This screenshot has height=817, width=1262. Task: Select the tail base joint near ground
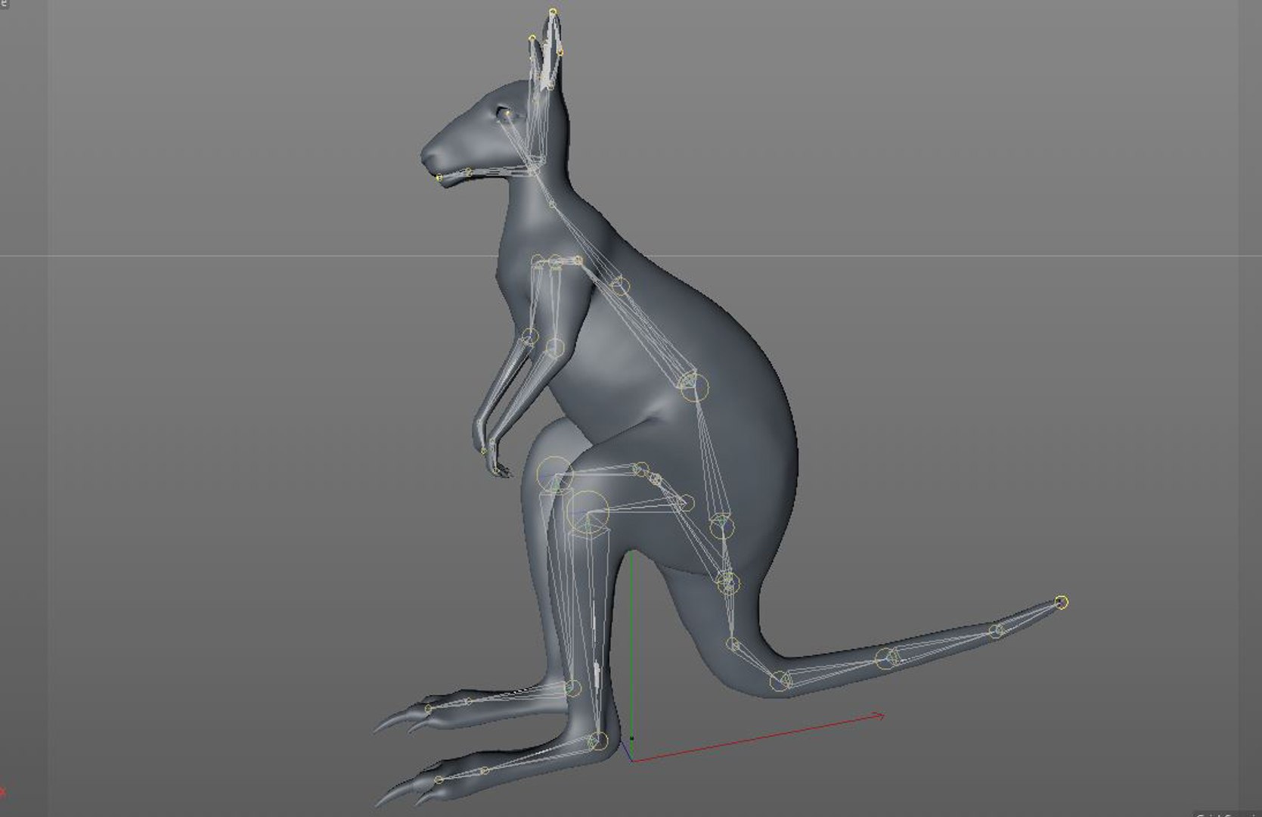pyautogui.click(x=780, y=681)
